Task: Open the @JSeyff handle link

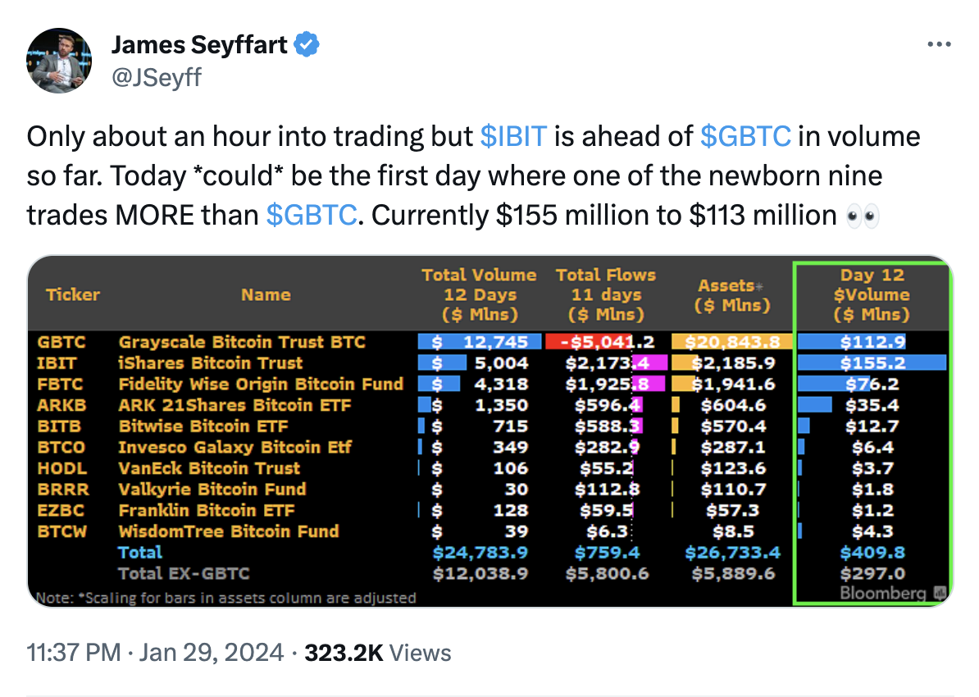Action: pos(156,77)
